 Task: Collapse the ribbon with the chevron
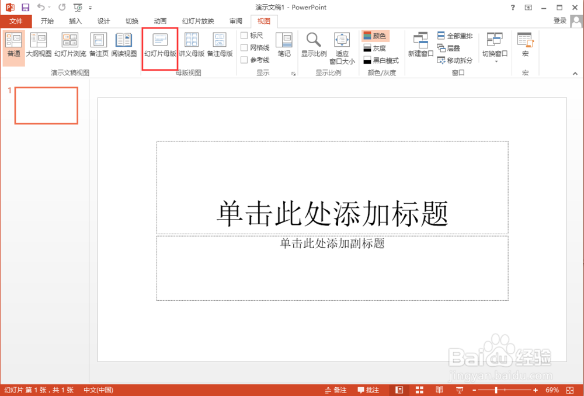[575, 74]
